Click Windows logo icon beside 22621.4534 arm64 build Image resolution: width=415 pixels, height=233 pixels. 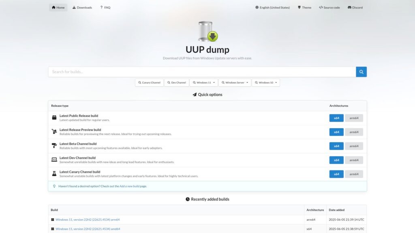pyautogui.click(x=53, y=220)
